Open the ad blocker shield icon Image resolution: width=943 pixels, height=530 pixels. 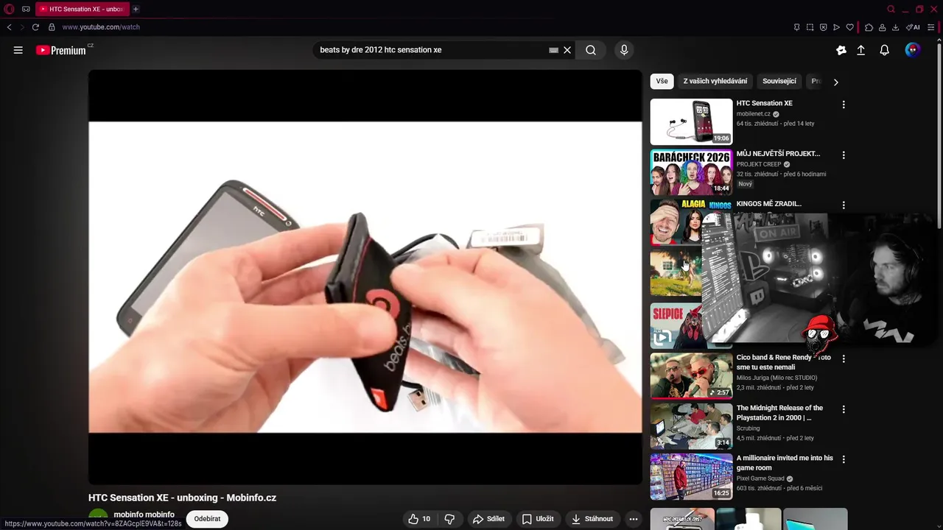823,27
